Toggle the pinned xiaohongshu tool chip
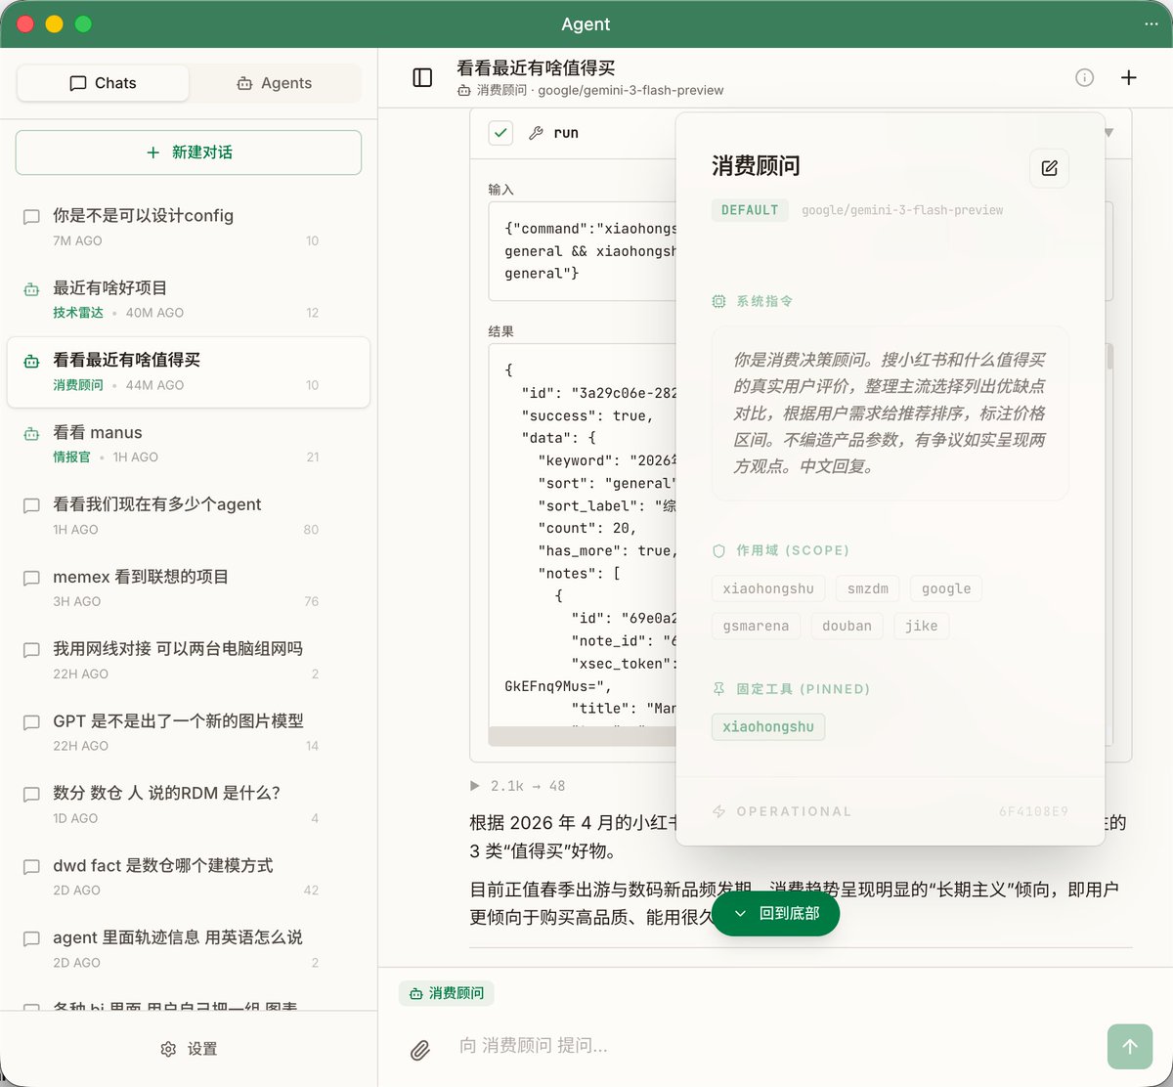 click(x=767, y=726)
